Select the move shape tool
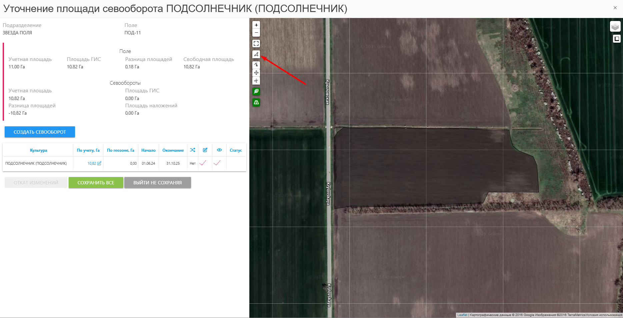Image resolution: width=623 pixels, height=318 pixels. [x=256, y=73]
